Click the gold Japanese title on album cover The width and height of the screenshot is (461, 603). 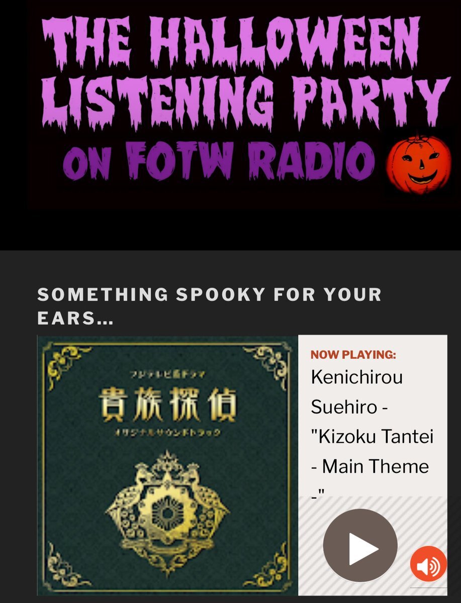[x=168, y=406]
